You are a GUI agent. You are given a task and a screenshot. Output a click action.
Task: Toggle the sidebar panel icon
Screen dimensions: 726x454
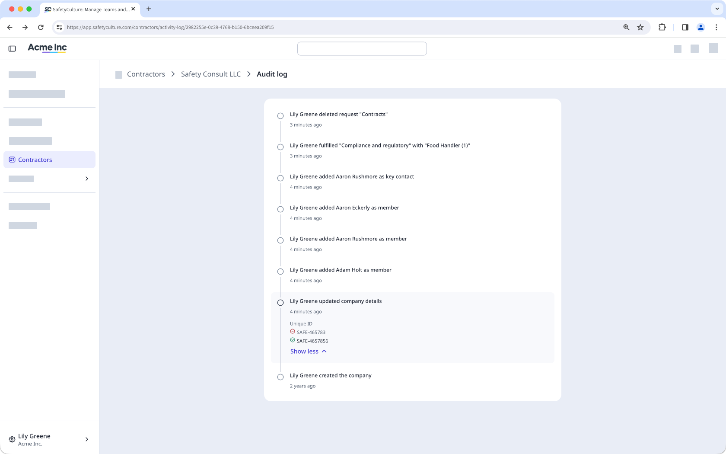click(x=12, y=48)
